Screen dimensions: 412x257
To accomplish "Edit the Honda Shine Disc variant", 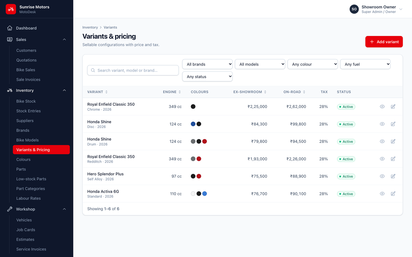I will 393,124.
